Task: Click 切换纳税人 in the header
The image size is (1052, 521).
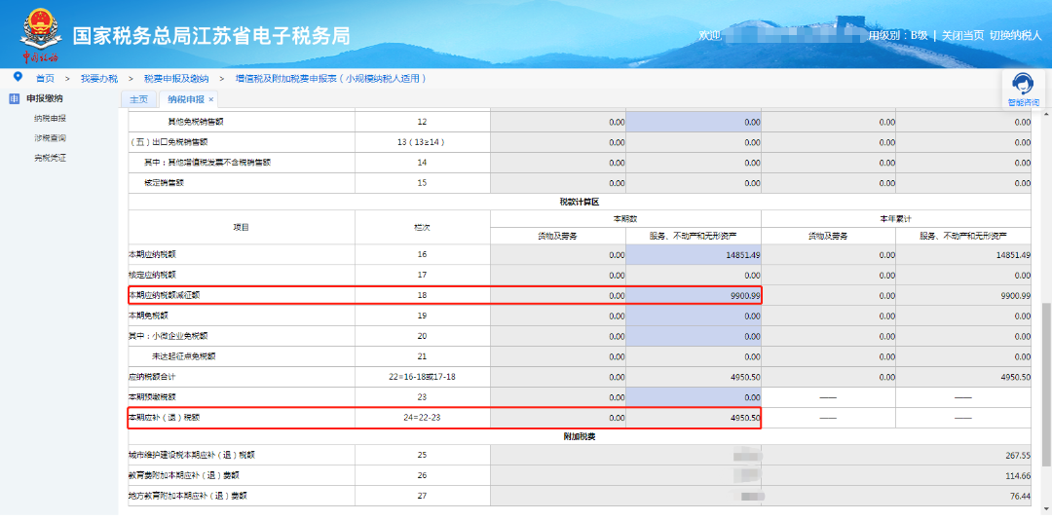Action: point(1015,35)
